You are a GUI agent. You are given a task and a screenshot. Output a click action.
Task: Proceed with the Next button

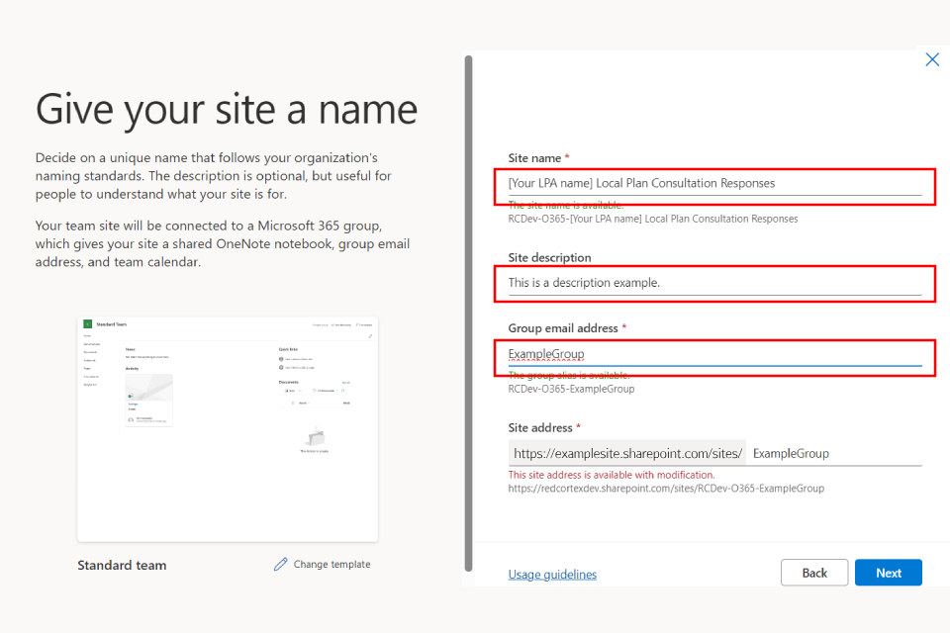point(888,573)
